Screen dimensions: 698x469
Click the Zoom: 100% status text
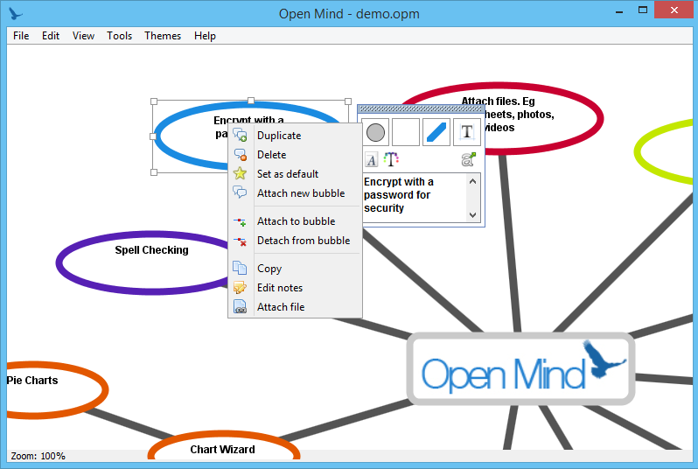click(x=38, y=456)
